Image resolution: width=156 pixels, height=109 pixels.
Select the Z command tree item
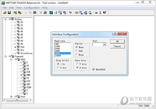(27, 93)
